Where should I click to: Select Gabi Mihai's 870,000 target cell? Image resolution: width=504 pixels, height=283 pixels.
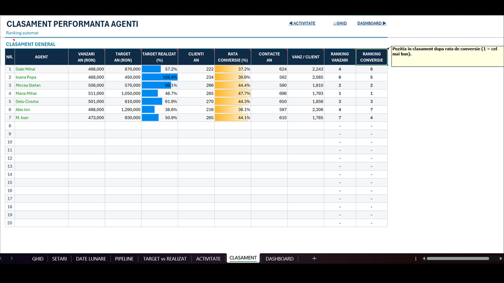(123, 69)
